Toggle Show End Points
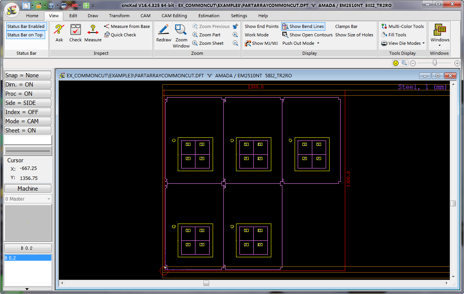This screenshot has height=294, width=464. coord(262,26)
